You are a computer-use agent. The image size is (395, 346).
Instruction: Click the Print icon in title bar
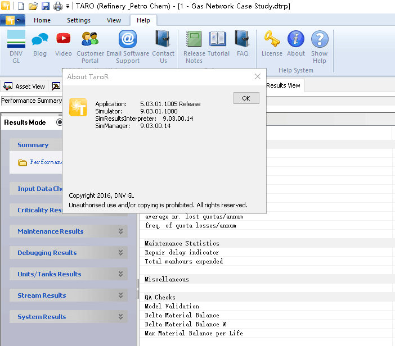point(58,6)
